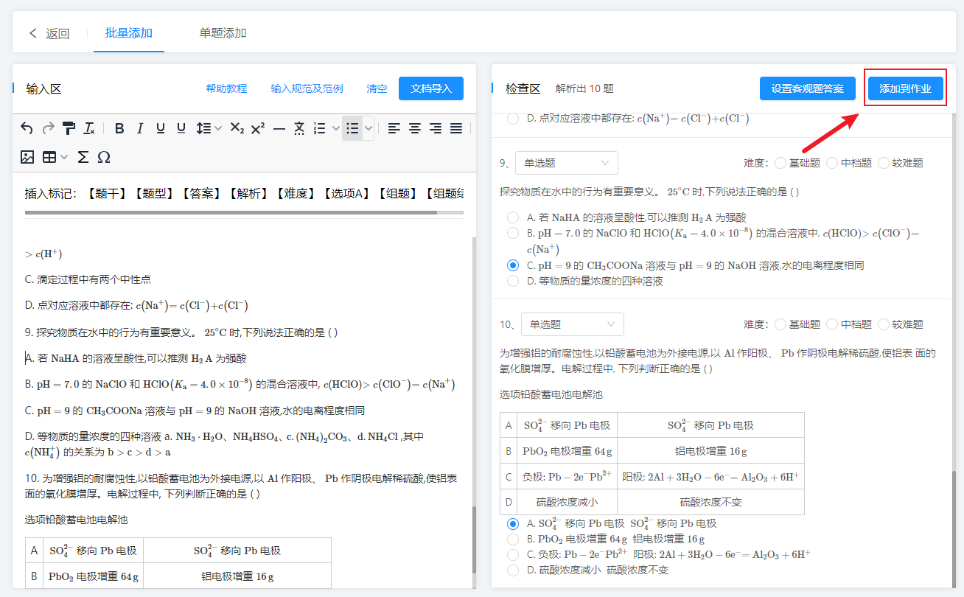Click the insert table icon
Viewport: 964px width, 597px height.
[49, 157]
